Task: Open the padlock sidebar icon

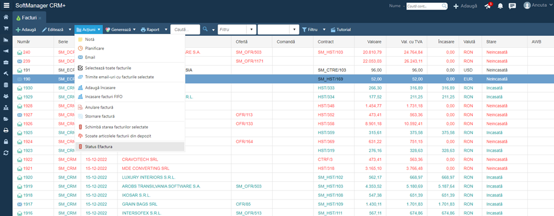Action: click(x=6, y=142)
